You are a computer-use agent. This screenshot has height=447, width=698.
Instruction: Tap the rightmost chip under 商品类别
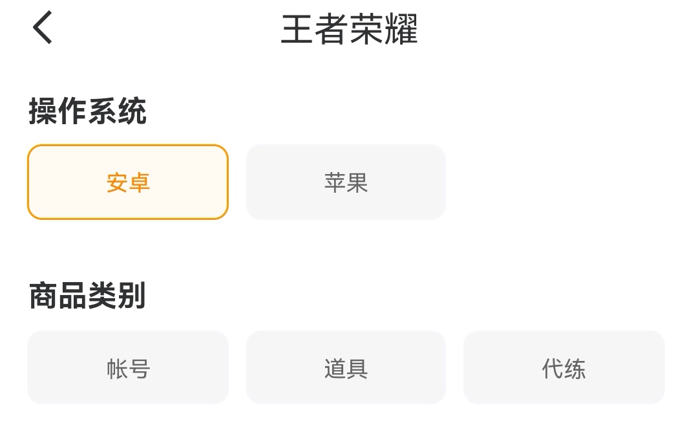[x=564, y=368]
